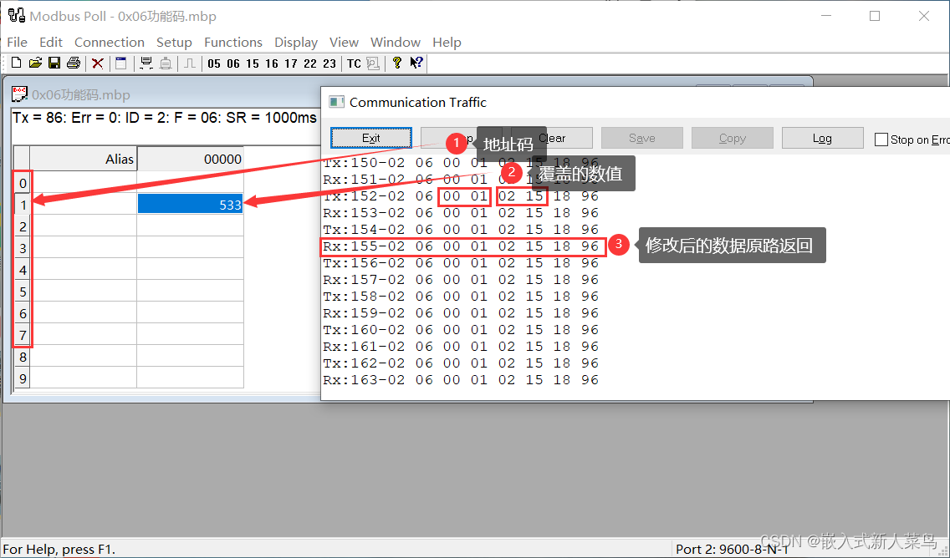This screenshot has width=950, height=558.
Task: Click the 00000 column header
Action: [190, 159]
